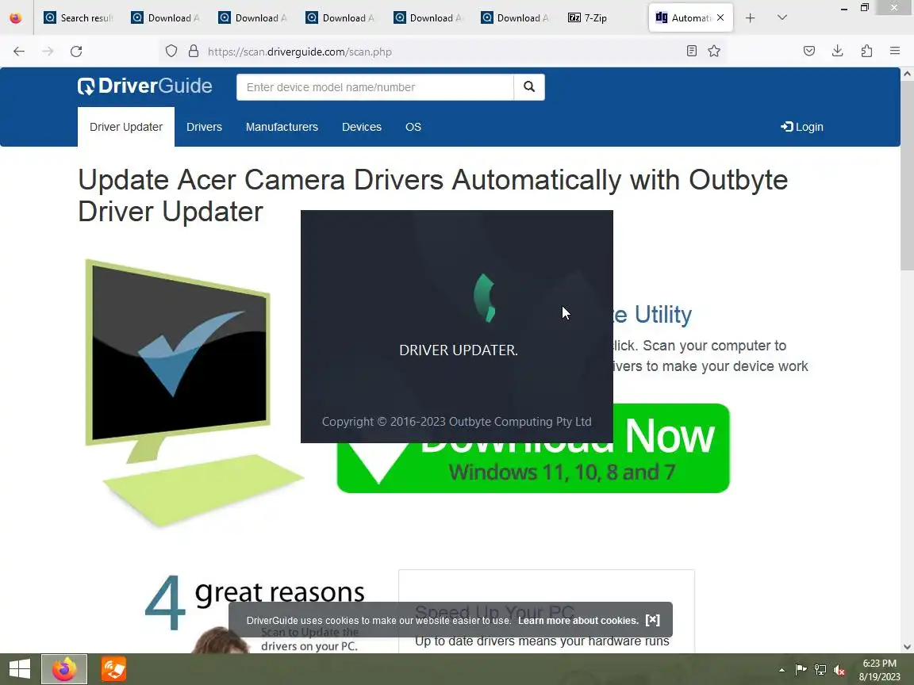Open the OS navigation item

coord(413,127)
